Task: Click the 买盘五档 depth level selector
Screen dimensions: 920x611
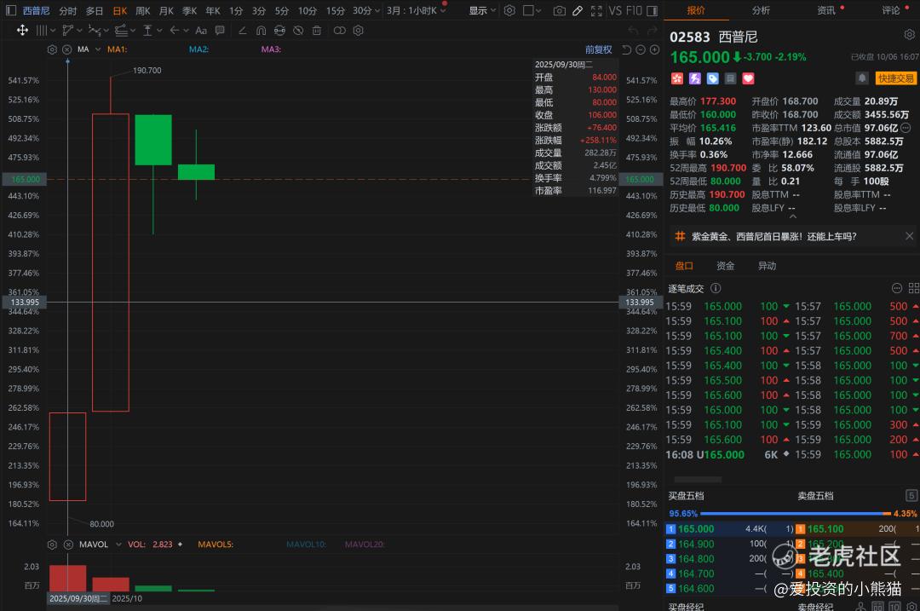Action: coord(911,496)
